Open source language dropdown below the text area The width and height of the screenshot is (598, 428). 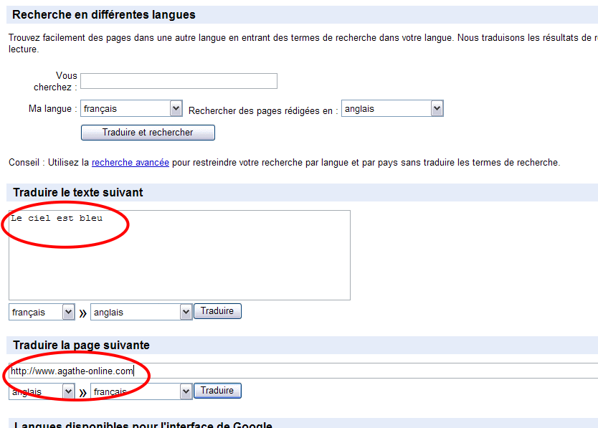tap(42, 313)
